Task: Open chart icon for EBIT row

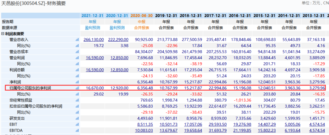Action: click(x=77, y=125)
